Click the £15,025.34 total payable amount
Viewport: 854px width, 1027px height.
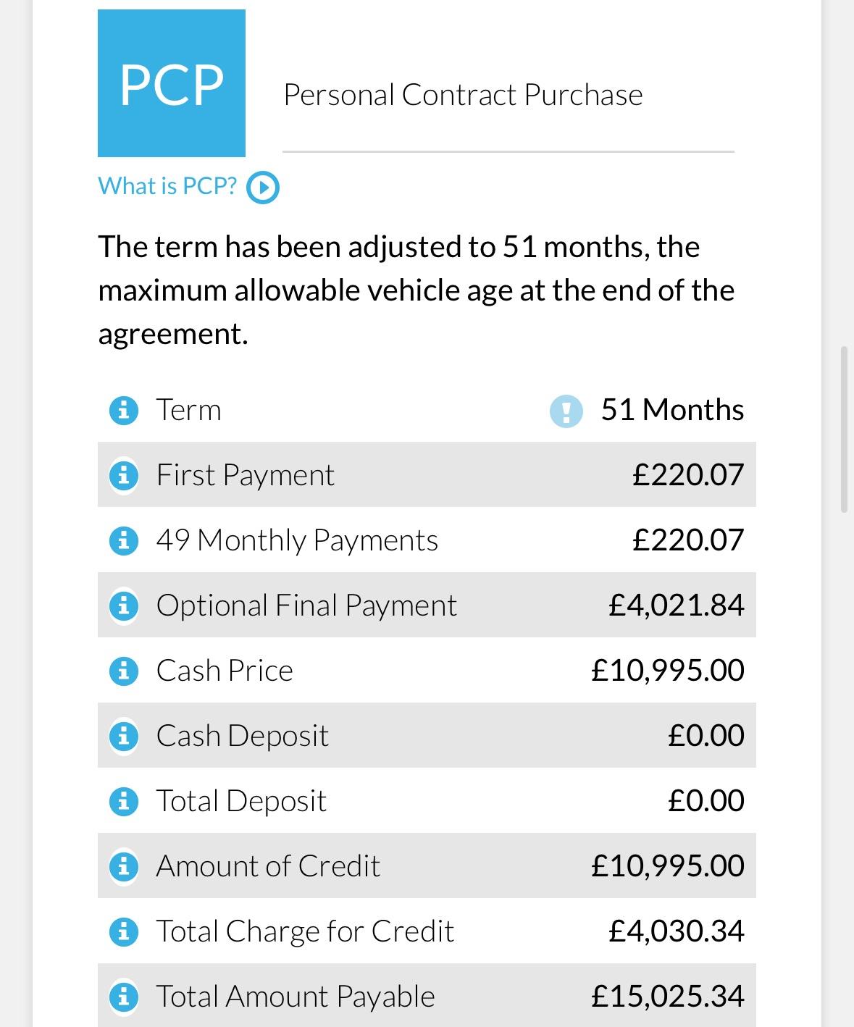coord(668,997)
